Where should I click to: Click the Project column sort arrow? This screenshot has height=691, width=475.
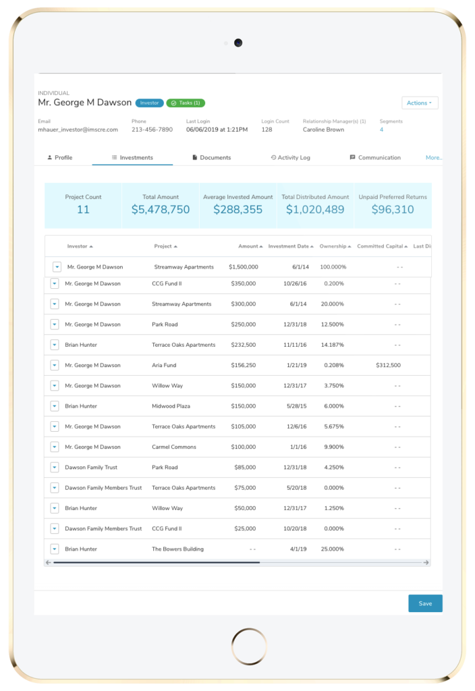(x=175, y=247)
